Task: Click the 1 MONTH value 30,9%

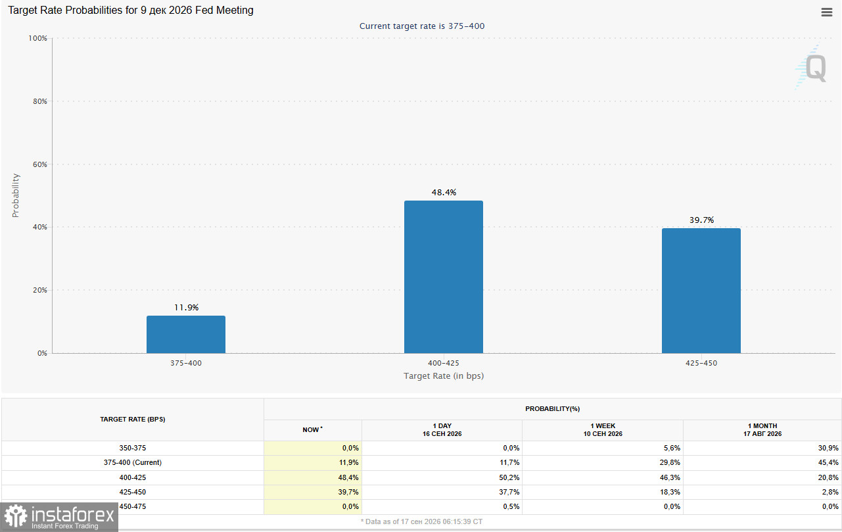Action: pos(828,448)
